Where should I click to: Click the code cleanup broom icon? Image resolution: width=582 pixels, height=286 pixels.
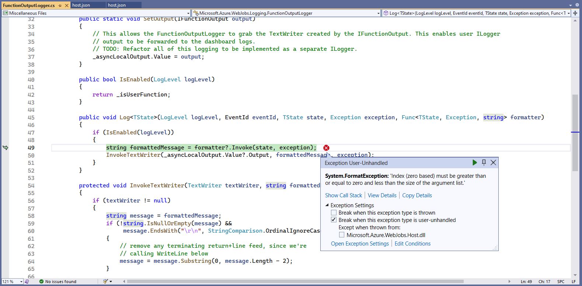pos(106,281)
